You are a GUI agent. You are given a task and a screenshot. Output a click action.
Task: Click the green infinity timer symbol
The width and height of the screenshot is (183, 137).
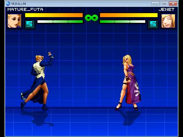(x=91, y=18)
